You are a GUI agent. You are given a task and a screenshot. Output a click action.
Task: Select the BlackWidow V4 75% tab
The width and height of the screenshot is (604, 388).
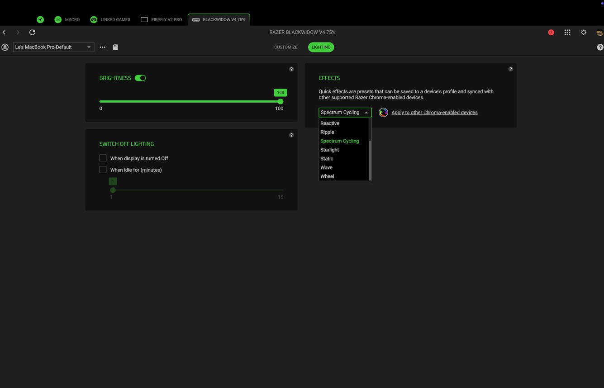(219, 19)
